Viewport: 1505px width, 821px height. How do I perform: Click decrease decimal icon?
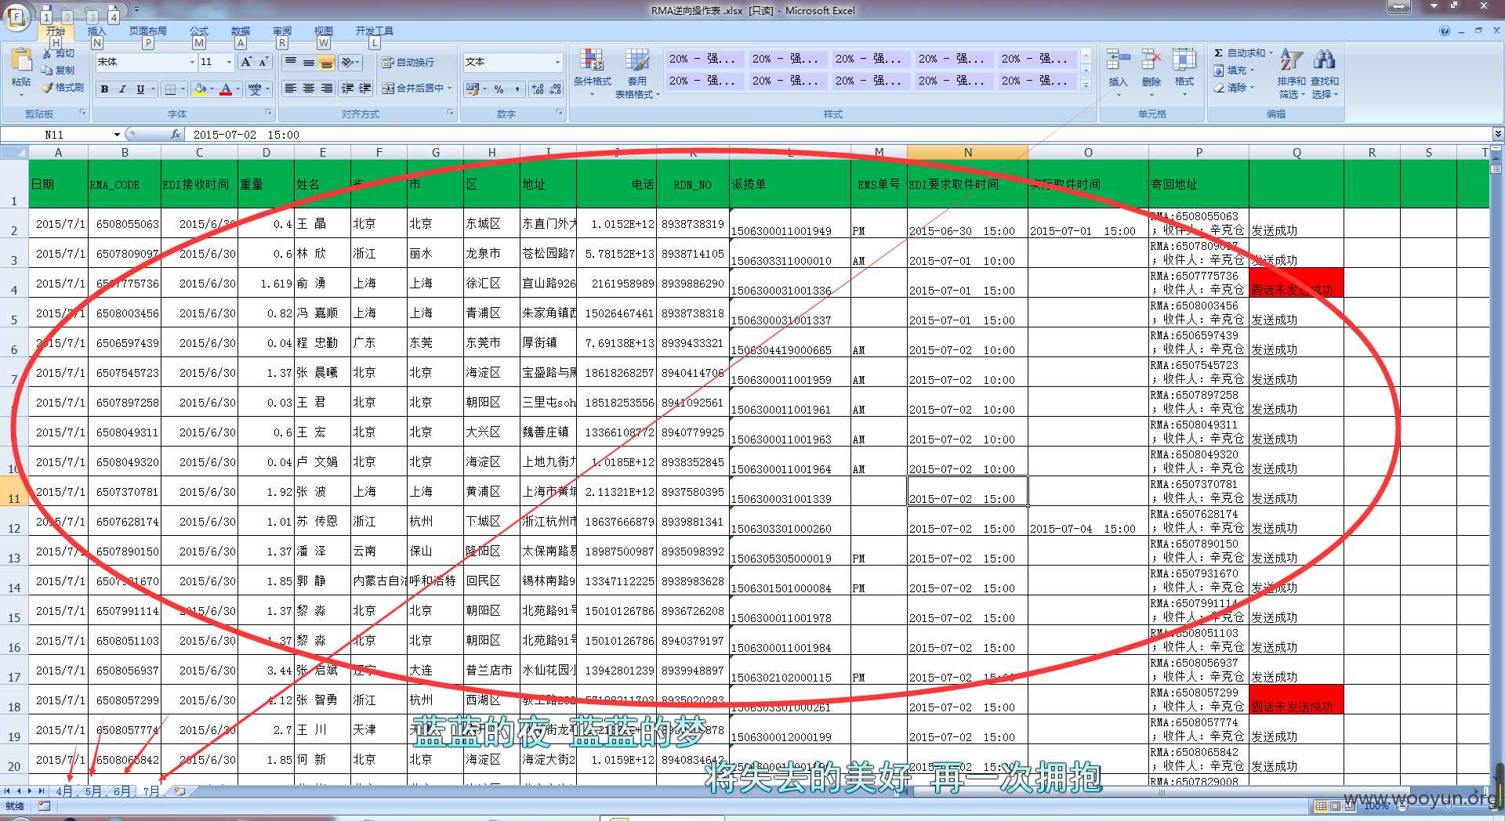click(555, 89)
